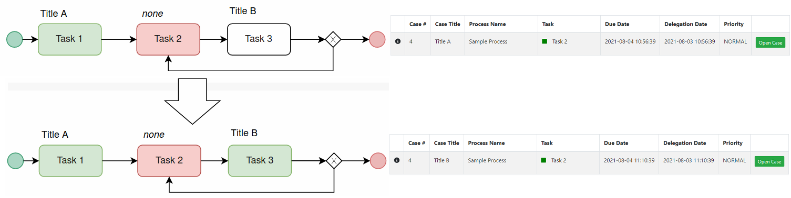This screenshot has width=791, height=198.
Task: Click the green status square for Task 2, top table
Action: pyautogui.click(x=545, y=41)
